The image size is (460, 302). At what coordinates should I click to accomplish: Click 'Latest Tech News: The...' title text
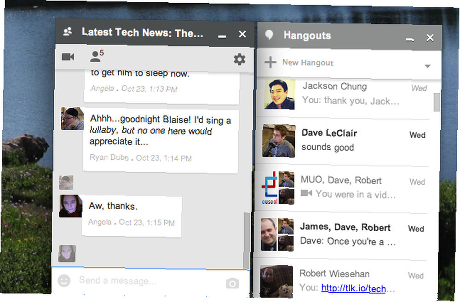pos(143,33)
